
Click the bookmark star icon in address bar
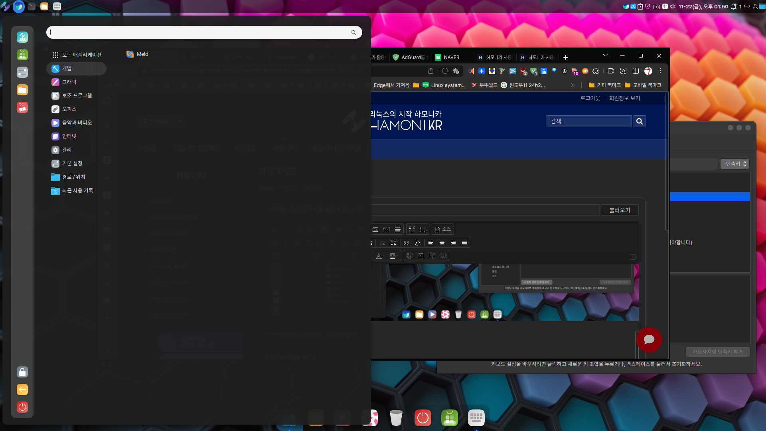pos(456,71)
